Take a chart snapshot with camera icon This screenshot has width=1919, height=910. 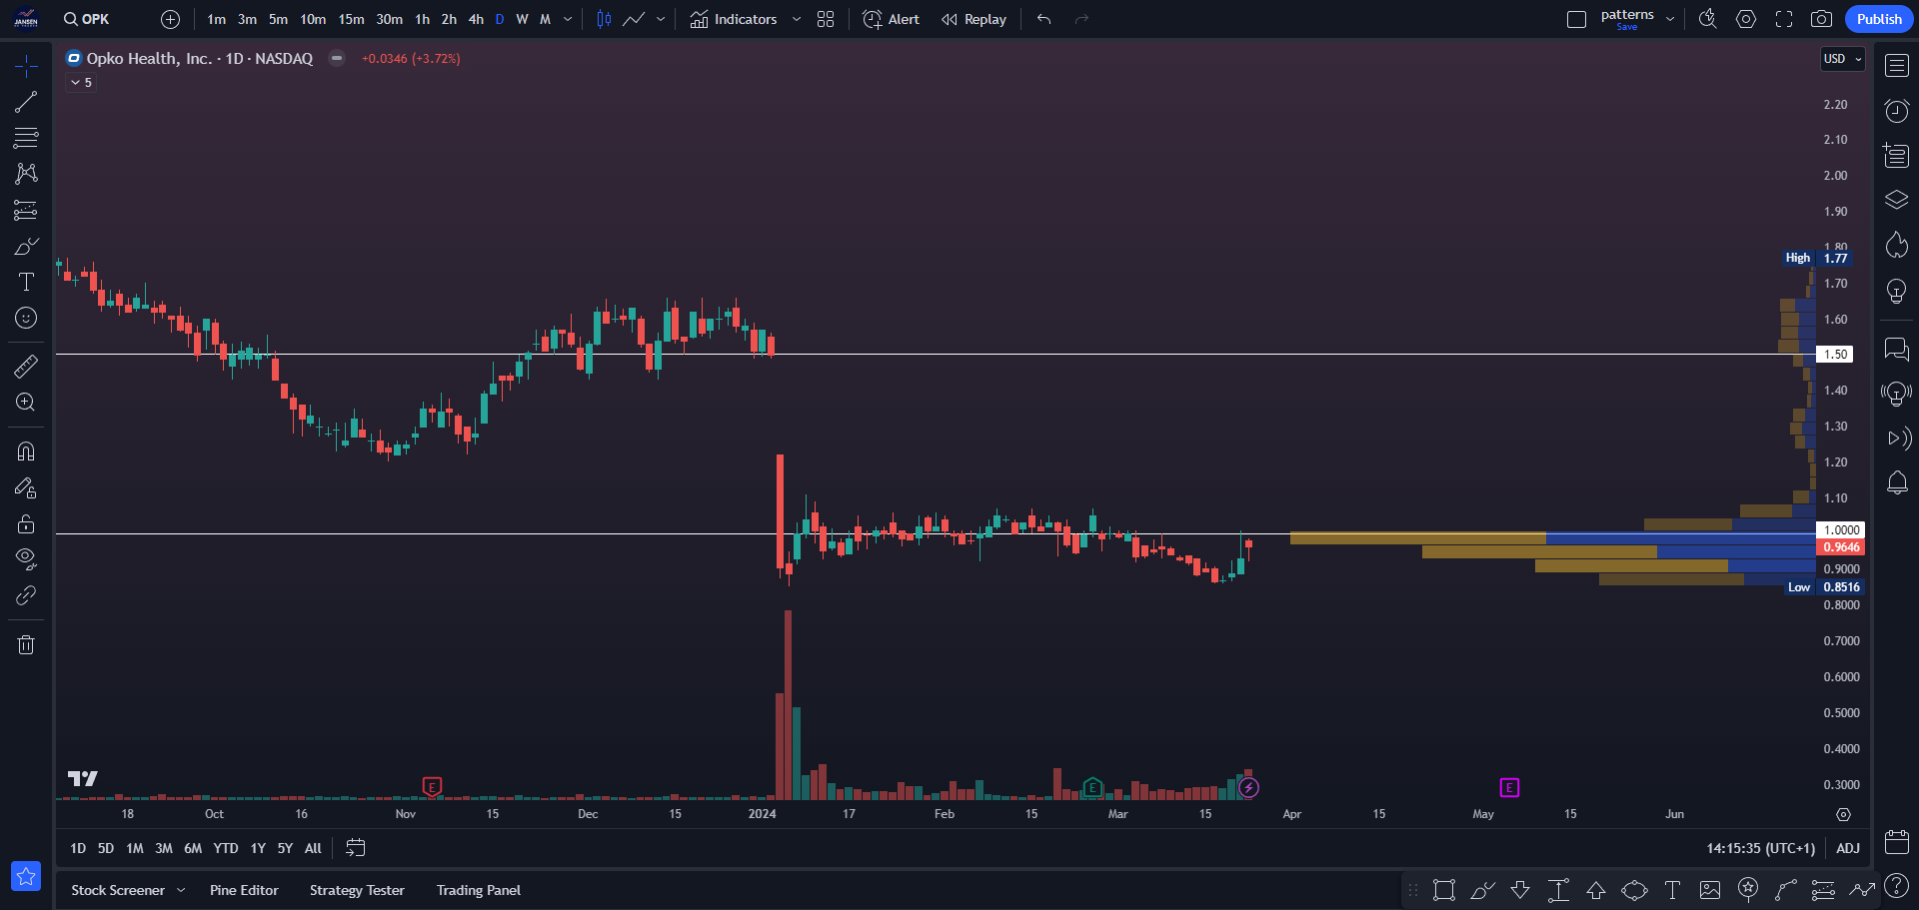click(1822, 19)
